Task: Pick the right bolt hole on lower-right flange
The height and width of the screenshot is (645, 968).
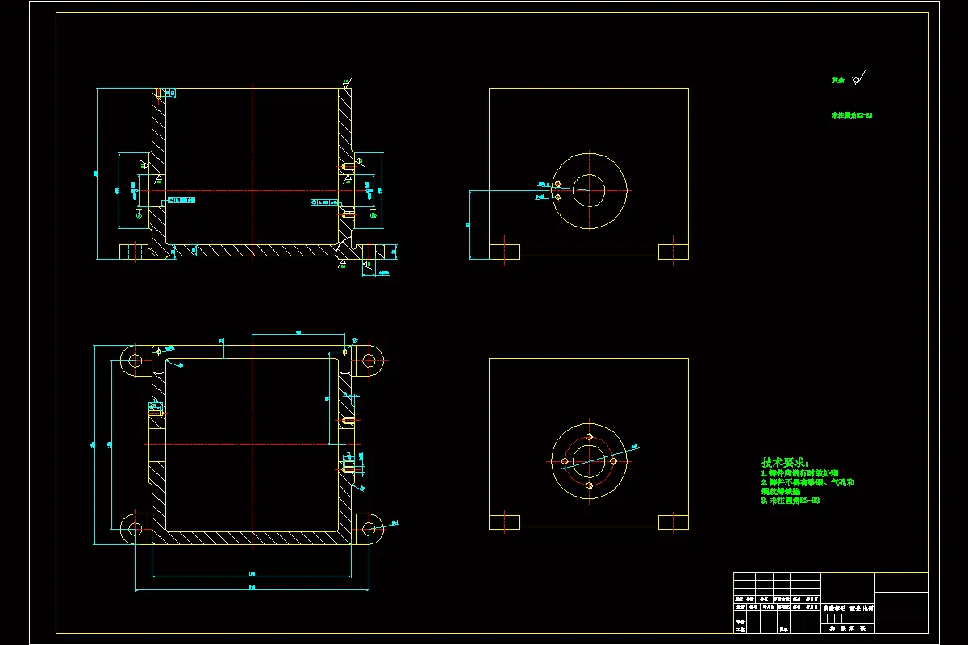Action: tap(613, 461)
